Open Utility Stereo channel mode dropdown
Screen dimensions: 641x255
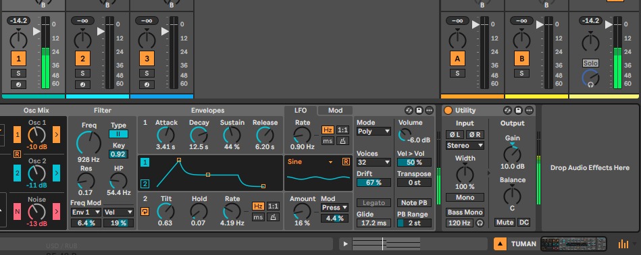coord(465,145)
